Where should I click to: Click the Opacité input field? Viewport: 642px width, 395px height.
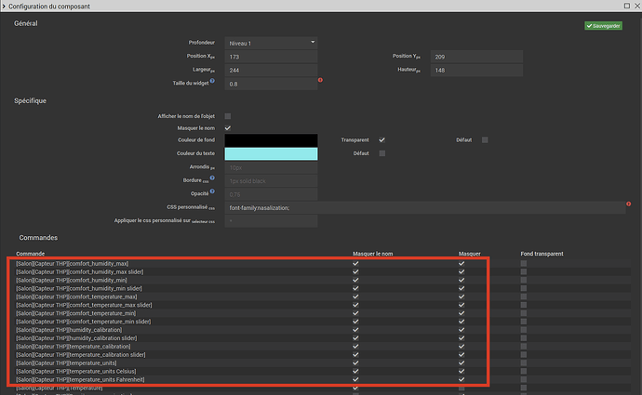[x=271, y=194]
